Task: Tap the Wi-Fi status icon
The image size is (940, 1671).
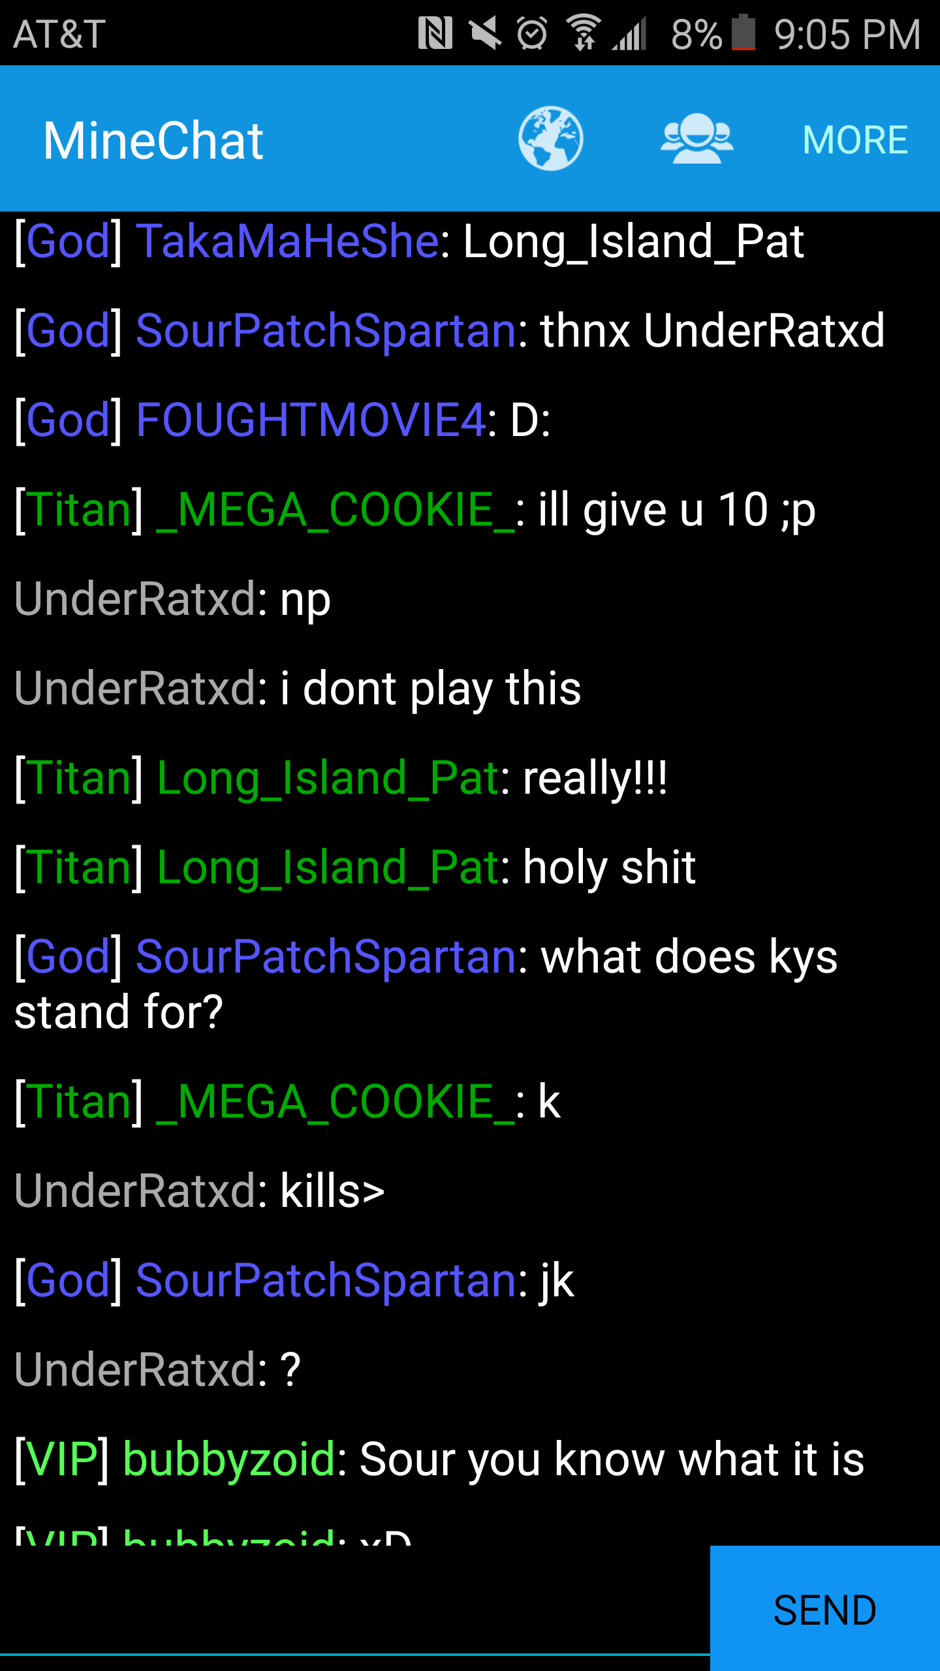Action: [x=584, y=33]
